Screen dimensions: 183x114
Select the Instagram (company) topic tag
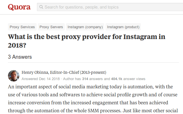coord(85,27)
